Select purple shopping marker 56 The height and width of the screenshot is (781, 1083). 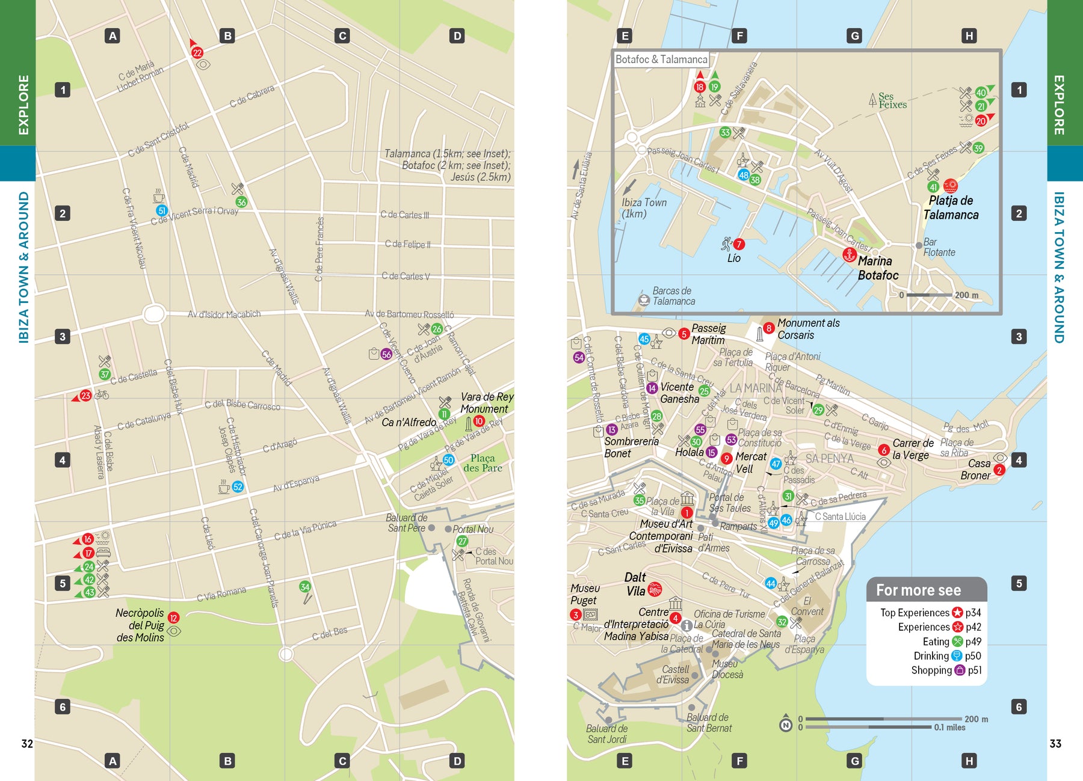coord(386,354)
